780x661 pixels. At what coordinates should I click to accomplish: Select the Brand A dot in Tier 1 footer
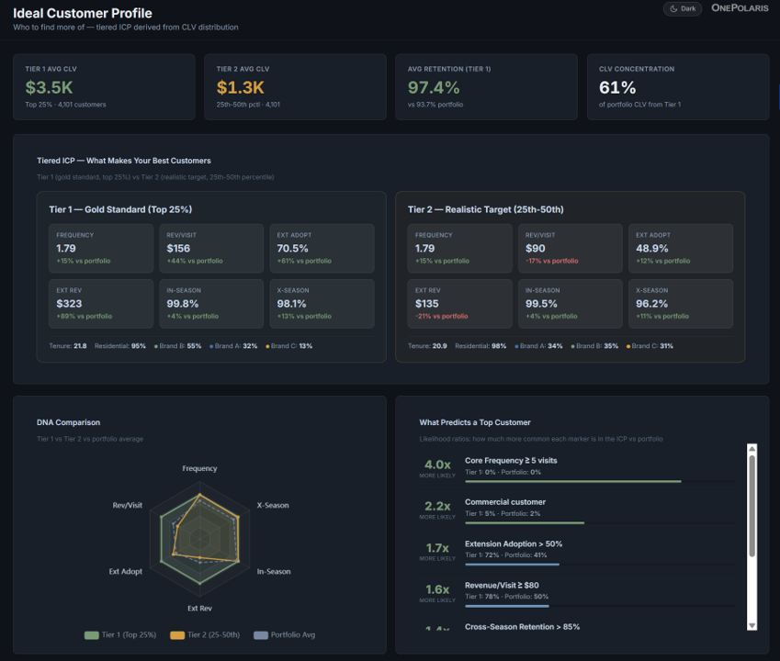click(x=211, y=347)
